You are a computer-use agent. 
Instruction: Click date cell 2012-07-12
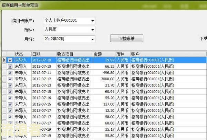point(44,79)
